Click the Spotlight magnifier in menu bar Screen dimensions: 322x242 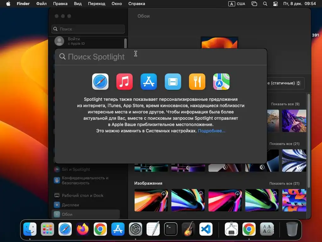(x=265, y=4)
